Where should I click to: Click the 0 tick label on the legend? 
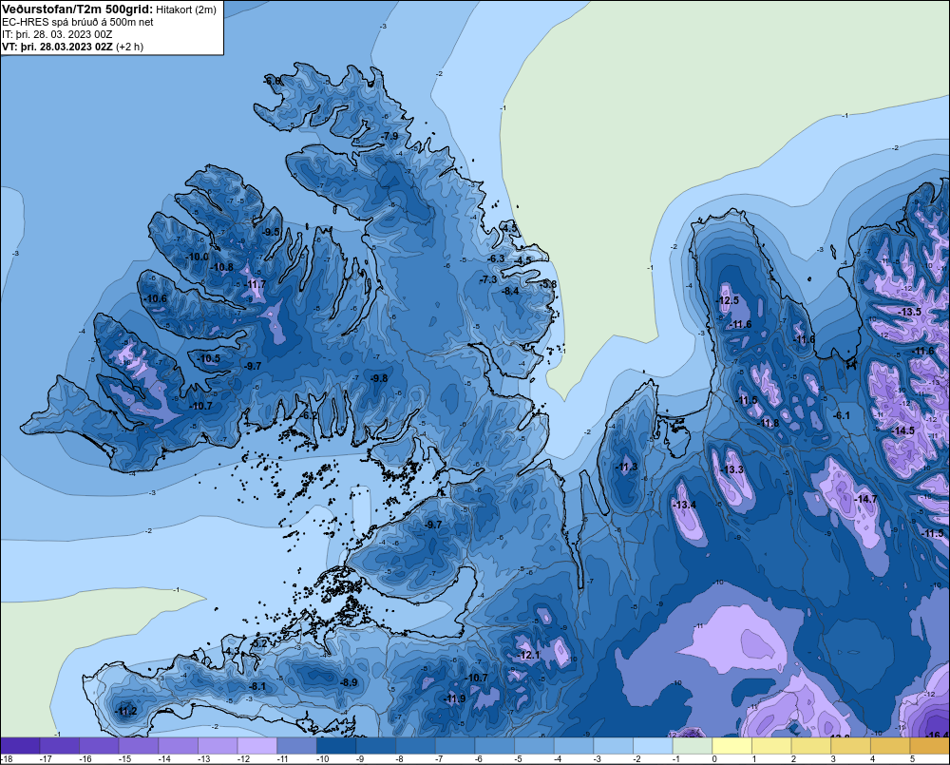(x=714, y=759)
